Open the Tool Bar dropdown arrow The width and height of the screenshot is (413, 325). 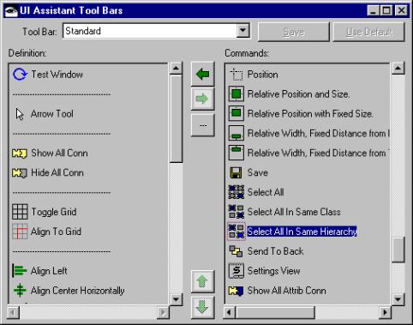[242, 31]
